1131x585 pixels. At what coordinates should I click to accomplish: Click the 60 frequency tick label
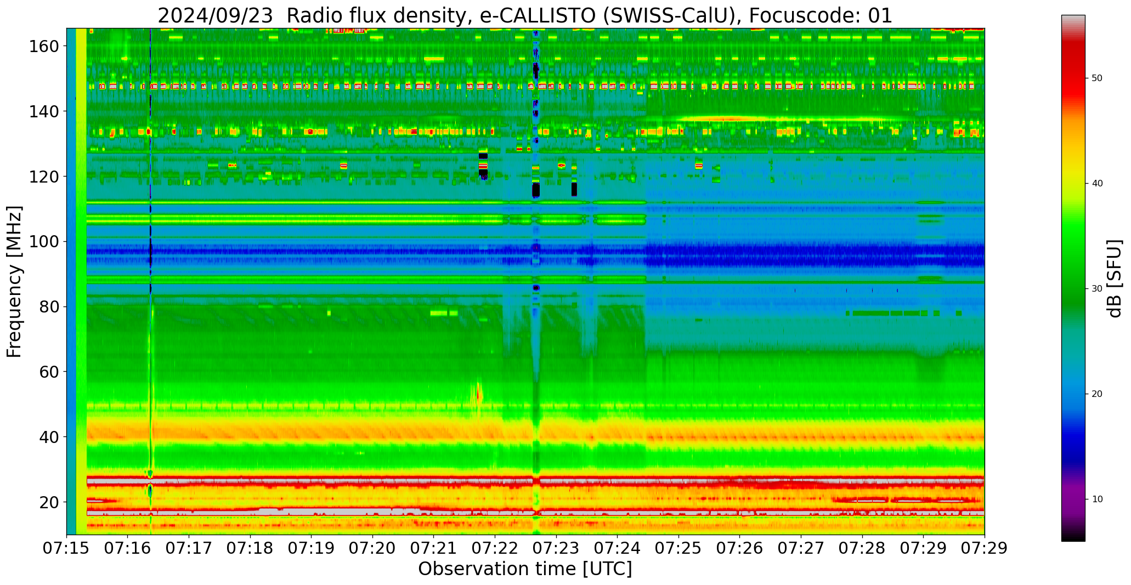[49, 372]
